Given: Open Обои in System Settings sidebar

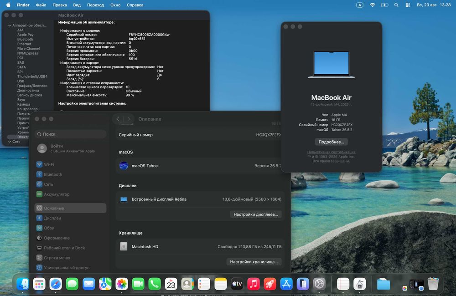Looking at the screenshot, I should point(70,228).
